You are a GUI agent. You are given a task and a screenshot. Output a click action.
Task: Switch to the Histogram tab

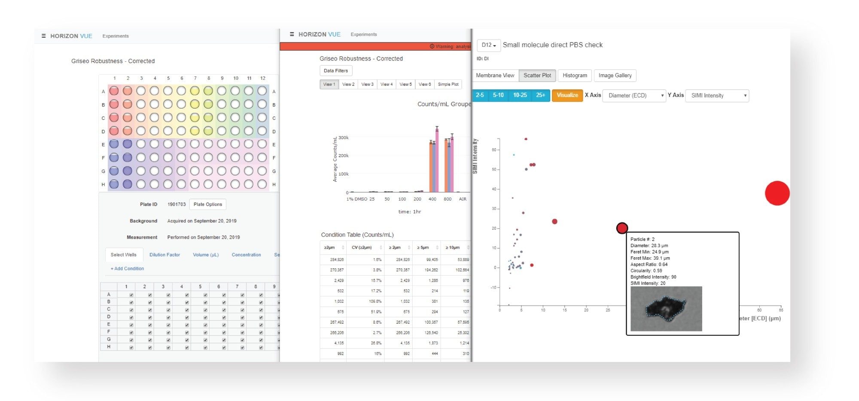click(x=575, y=75)
